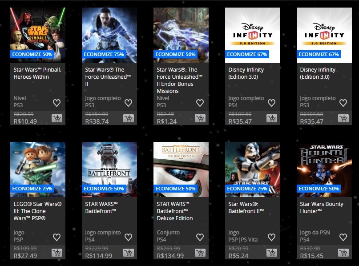Viewport: 359px width, 266px height.
Task: Click ECONOMIZE 67% badge on Disney Infinity PS4
Action: coord(247,54)
